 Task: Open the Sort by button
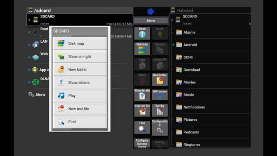pyautogui.click(x=160, y=110)
